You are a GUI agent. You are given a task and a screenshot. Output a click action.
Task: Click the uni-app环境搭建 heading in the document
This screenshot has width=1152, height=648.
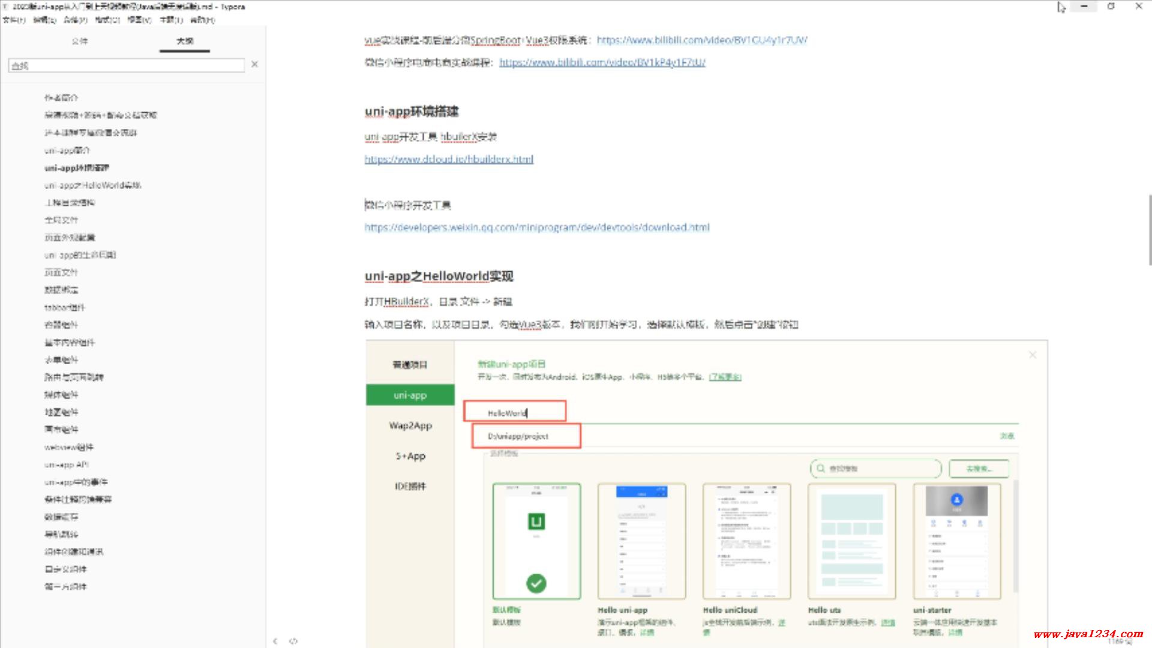412,111
